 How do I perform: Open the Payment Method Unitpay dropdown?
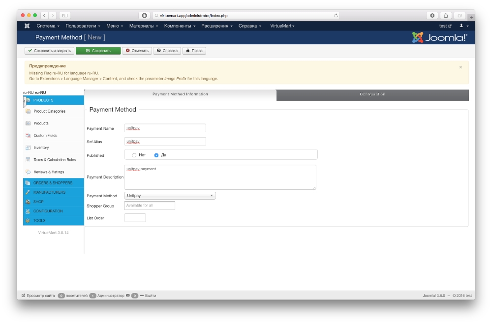click(170, 196)
